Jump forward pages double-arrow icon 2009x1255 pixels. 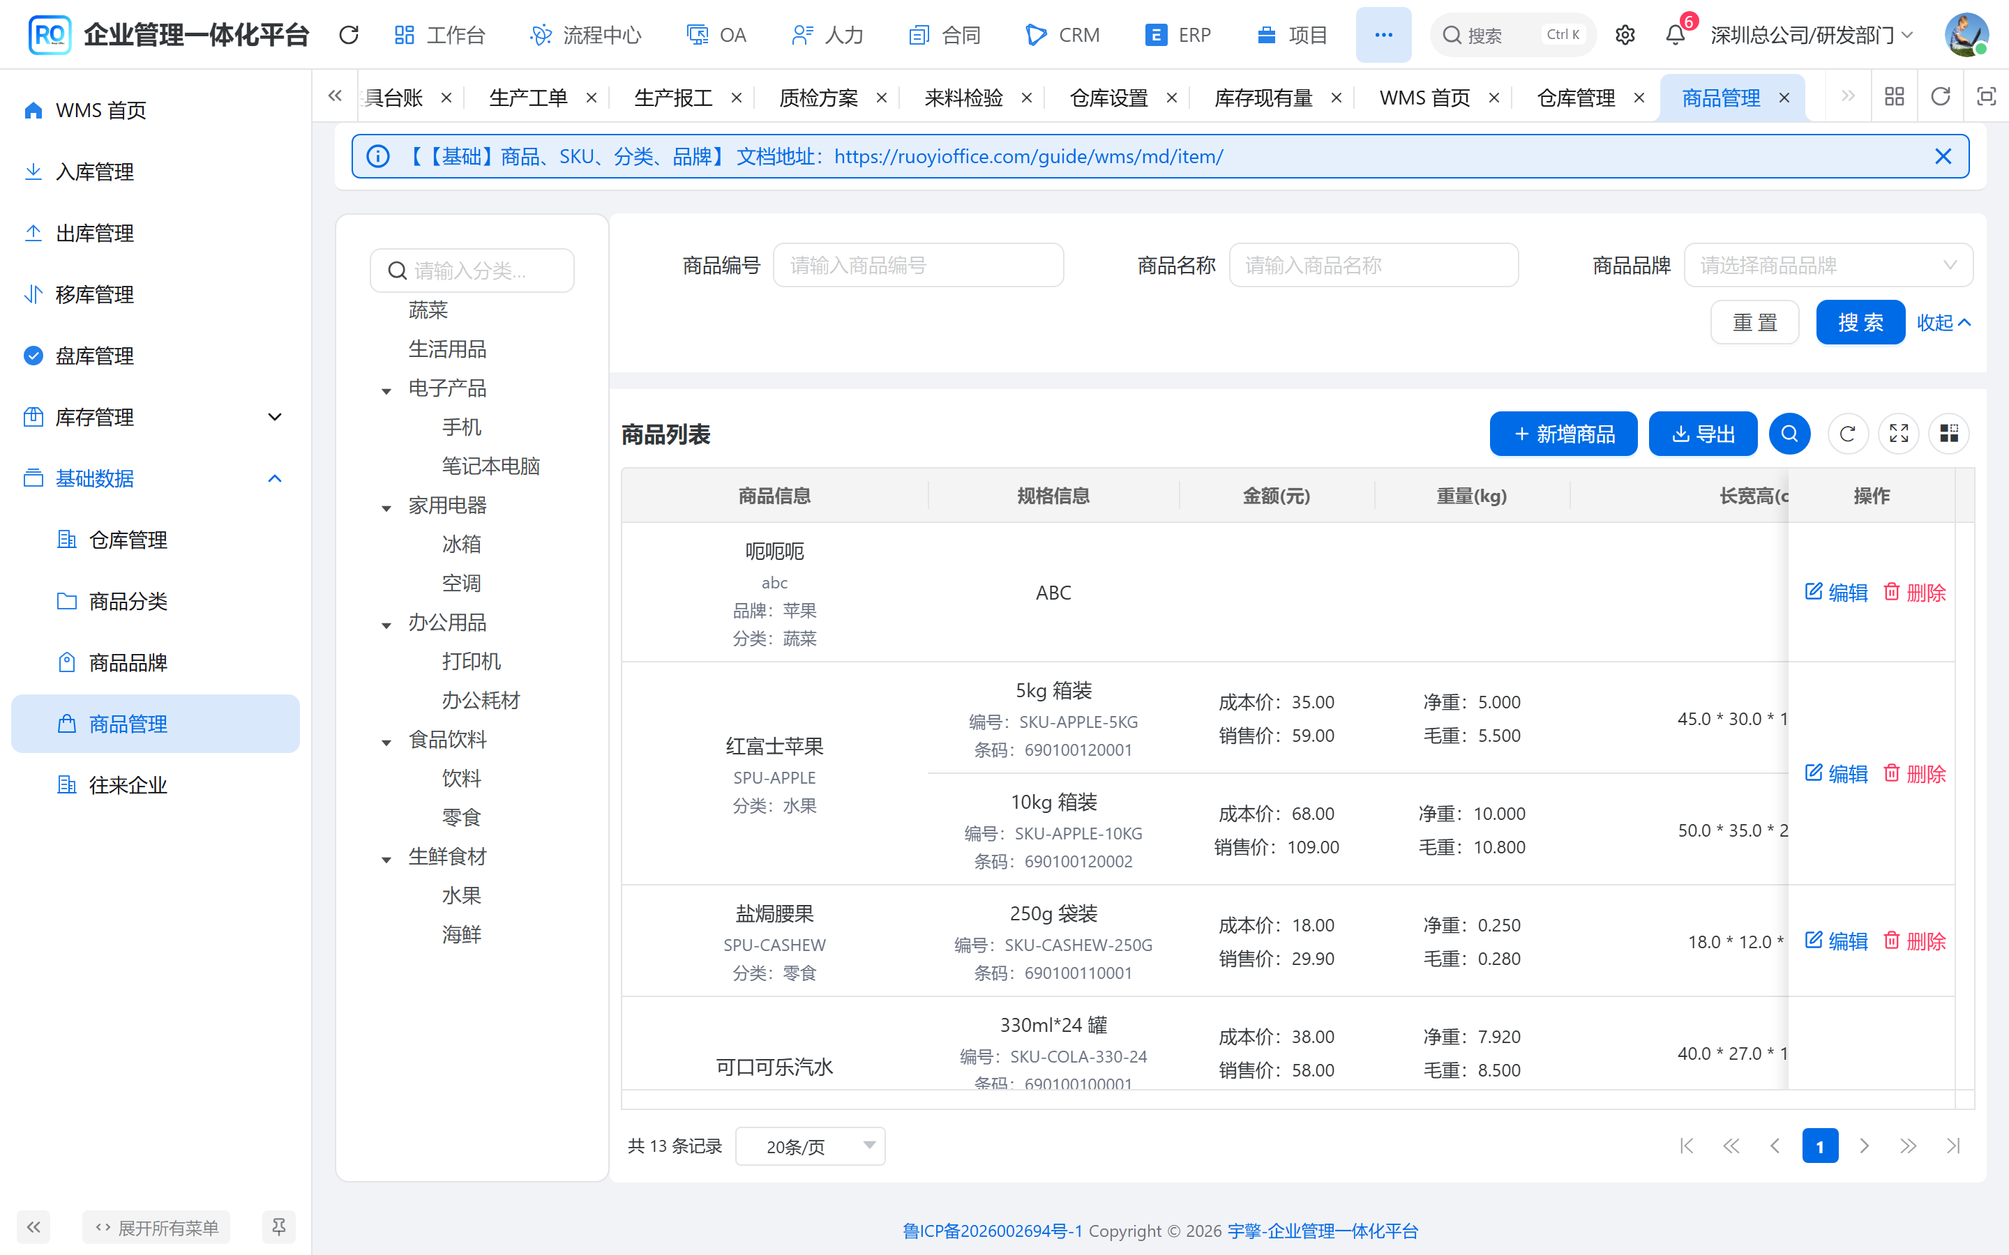tap(1908, 1146)
